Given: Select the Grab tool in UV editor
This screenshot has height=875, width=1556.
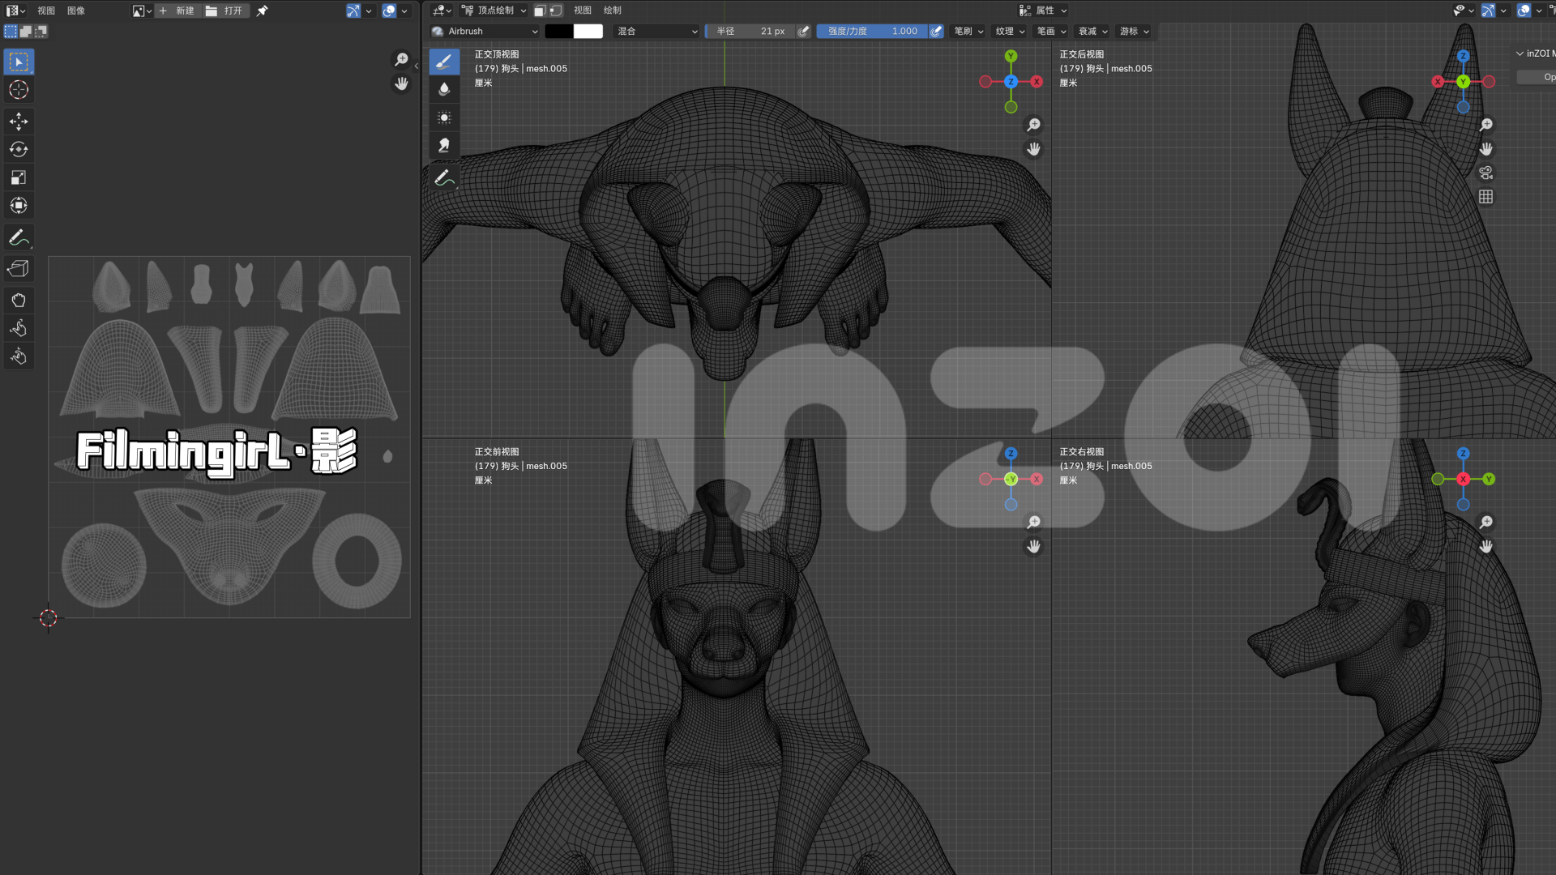Looking at the screenshot, I should click(x=19, y=300).
